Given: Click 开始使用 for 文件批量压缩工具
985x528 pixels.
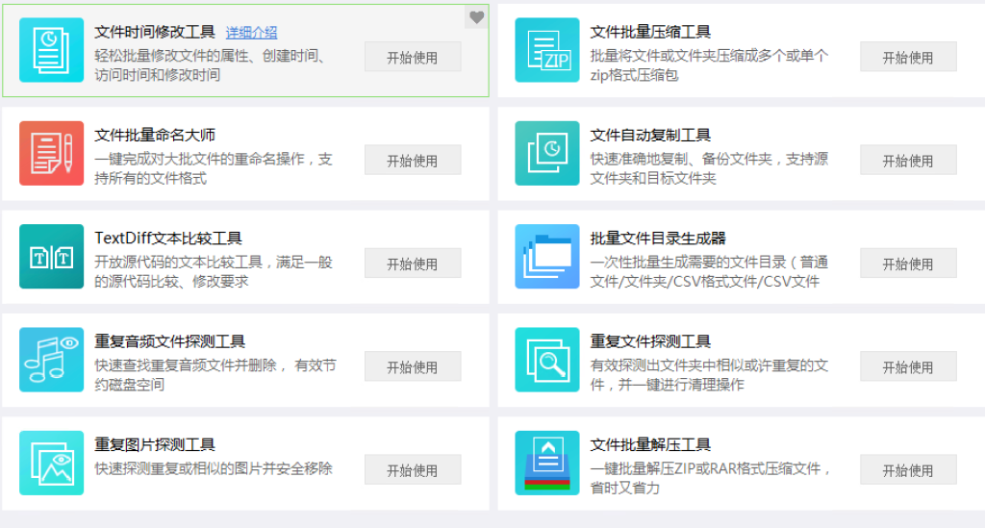Looking at the screenshot, I should (x=908, y=57).
